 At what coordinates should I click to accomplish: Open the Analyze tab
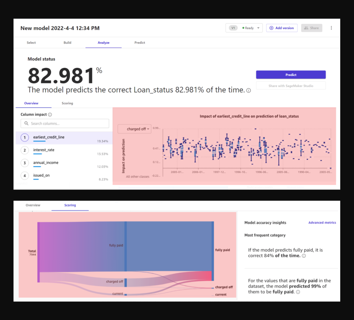coord(103,42)
